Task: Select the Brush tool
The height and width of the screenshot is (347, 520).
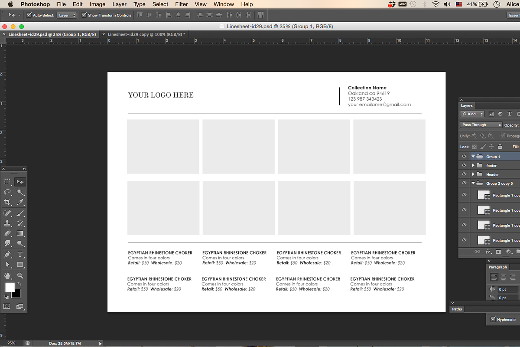Action: point(20,213)
